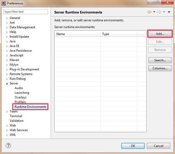Viewport: 175px width, 154px height.
Task: Click the Add... button
Action: [x=160, y=34]
